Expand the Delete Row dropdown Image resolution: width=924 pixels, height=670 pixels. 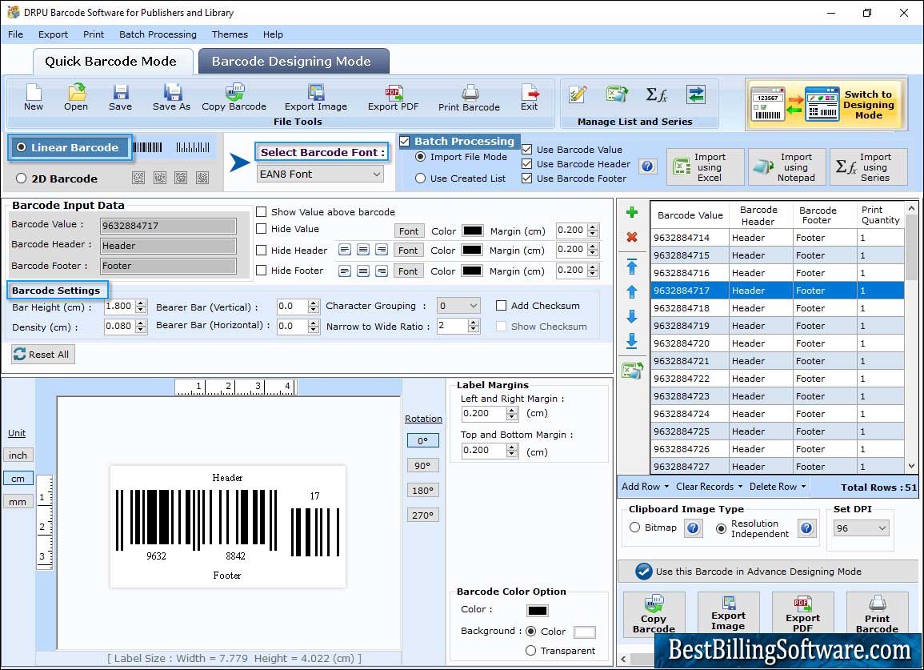pos(778,487)
